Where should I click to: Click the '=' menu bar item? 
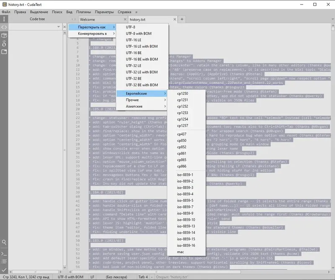pyautogui.click(x=137, y=12)
